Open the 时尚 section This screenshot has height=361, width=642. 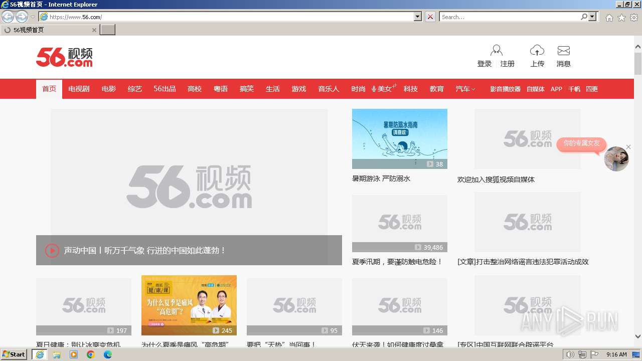(358, 89)
